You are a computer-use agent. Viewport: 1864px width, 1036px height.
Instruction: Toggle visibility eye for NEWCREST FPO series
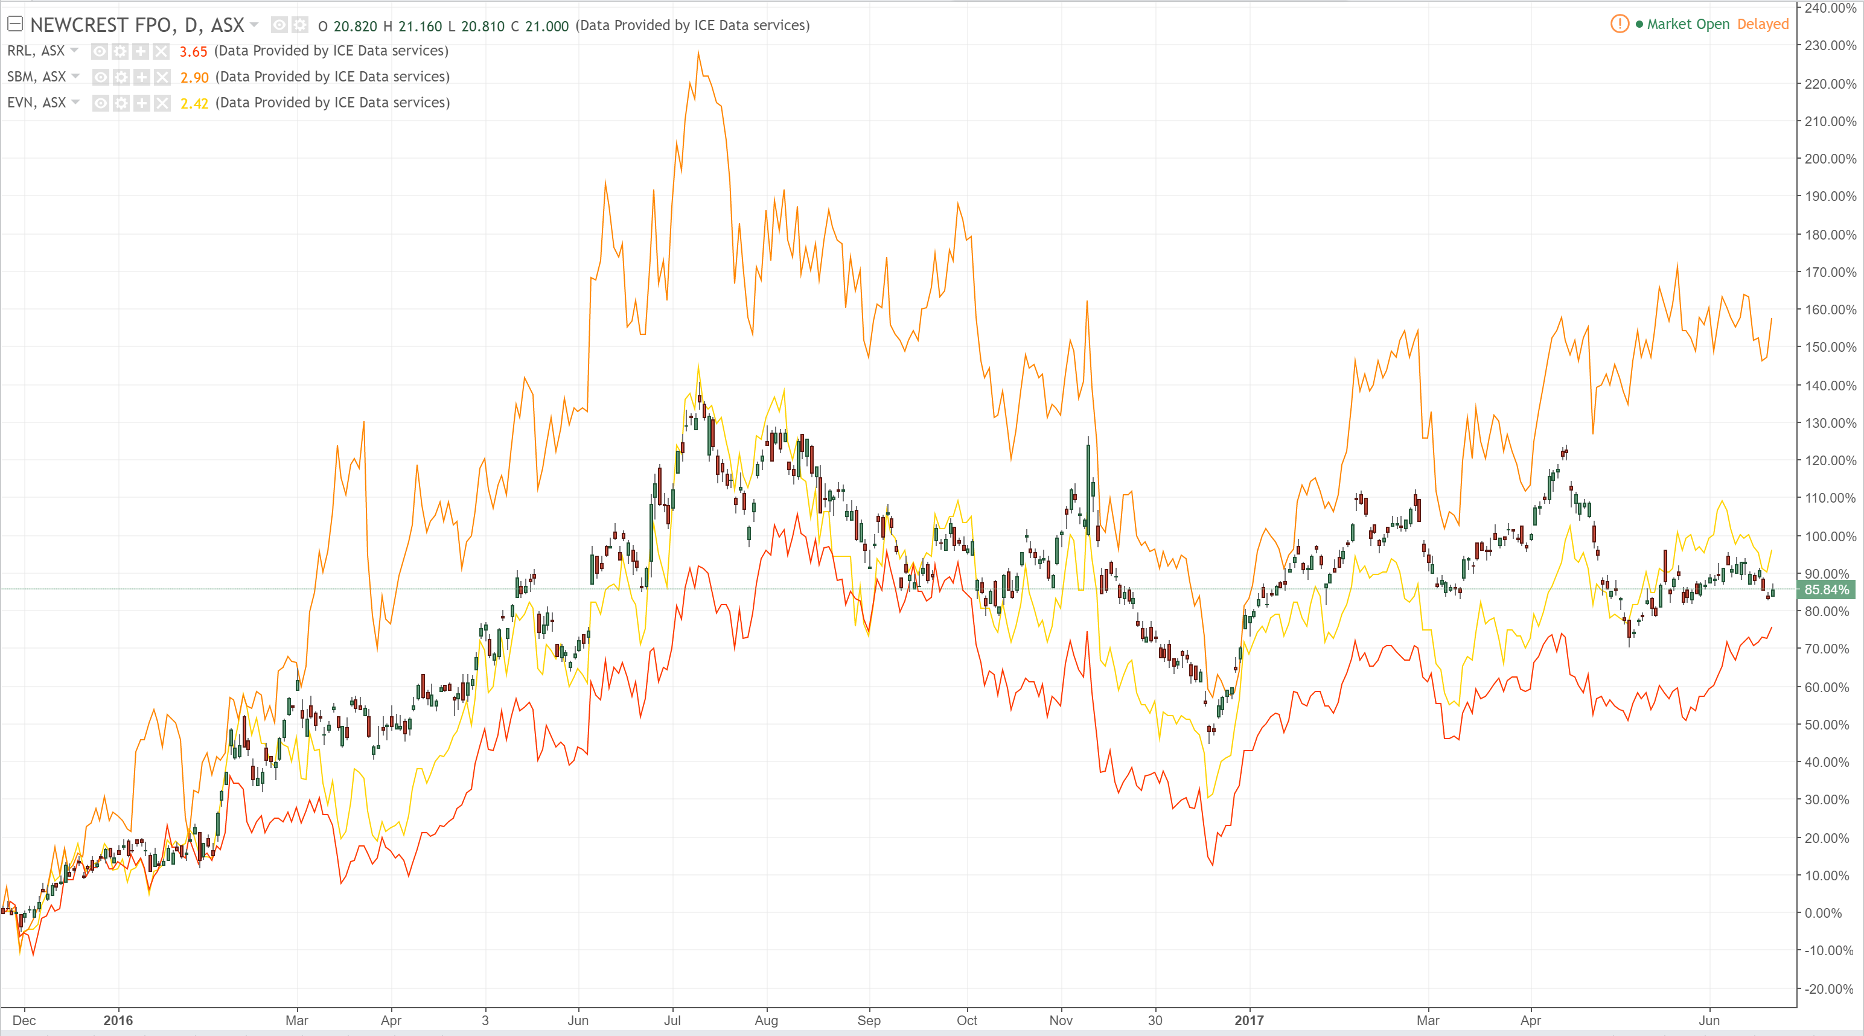[279, 25]
